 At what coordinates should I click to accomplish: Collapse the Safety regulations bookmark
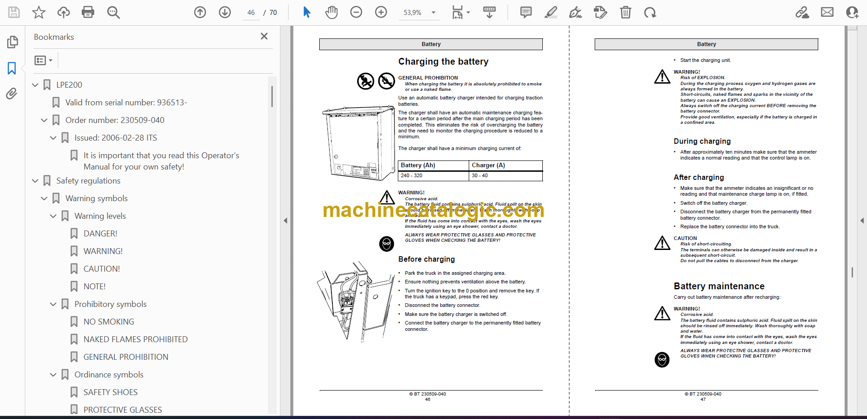click(35, 181)
